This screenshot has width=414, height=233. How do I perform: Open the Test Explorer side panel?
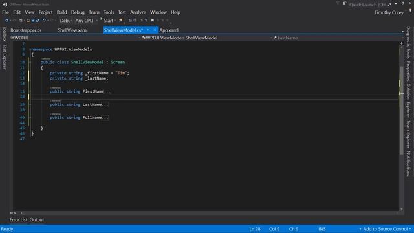pyautogui.click(x=5, y=57)
